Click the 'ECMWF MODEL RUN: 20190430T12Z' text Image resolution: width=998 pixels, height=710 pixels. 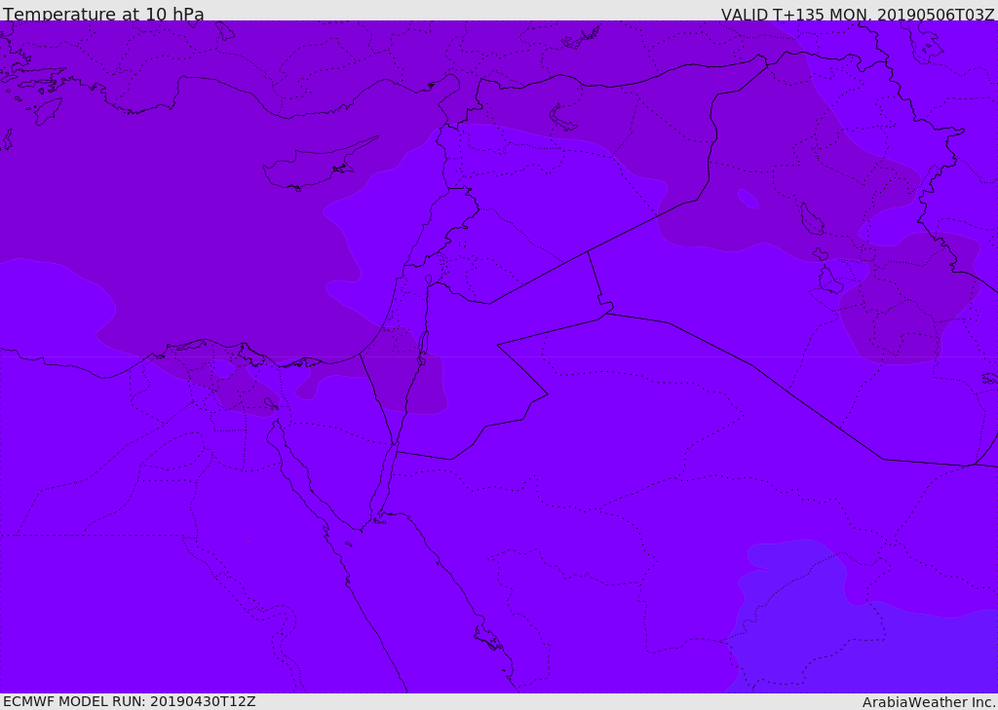(130, 701)
